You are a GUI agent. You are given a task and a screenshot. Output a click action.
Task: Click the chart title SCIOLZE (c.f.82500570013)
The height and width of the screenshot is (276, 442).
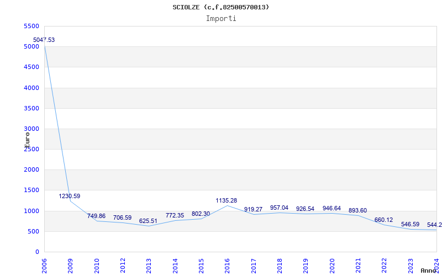220,7
